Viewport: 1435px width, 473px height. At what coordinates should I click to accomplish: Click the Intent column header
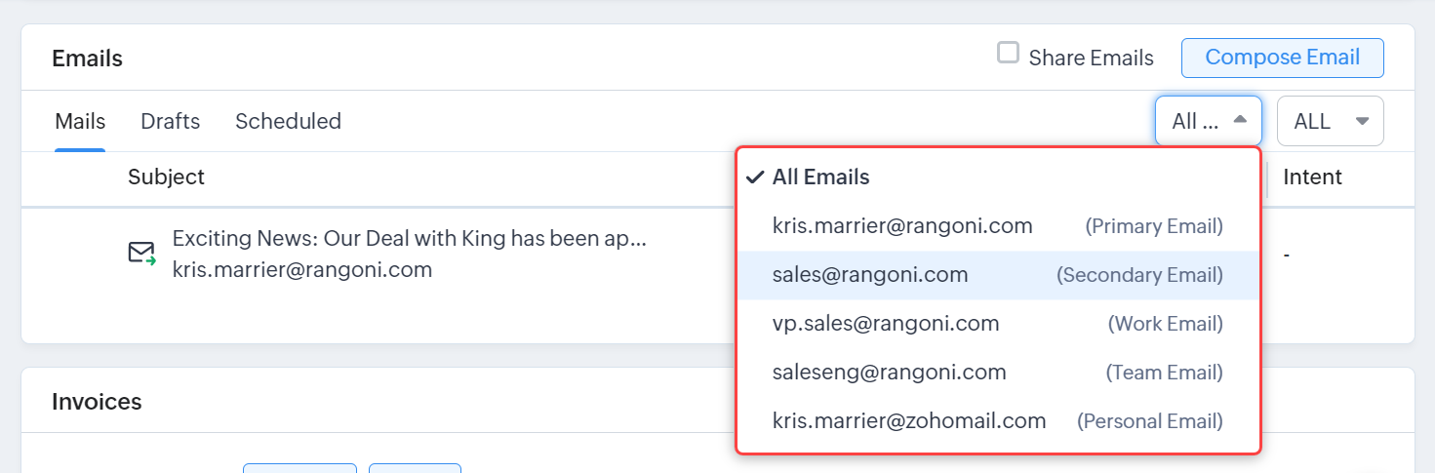pos(1312,177)
